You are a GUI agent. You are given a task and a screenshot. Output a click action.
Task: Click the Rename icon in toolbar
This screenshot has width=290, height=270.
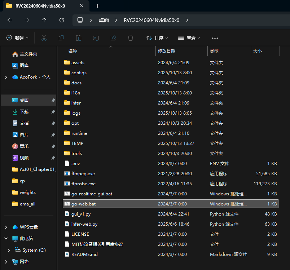click(x=96, y=38)
